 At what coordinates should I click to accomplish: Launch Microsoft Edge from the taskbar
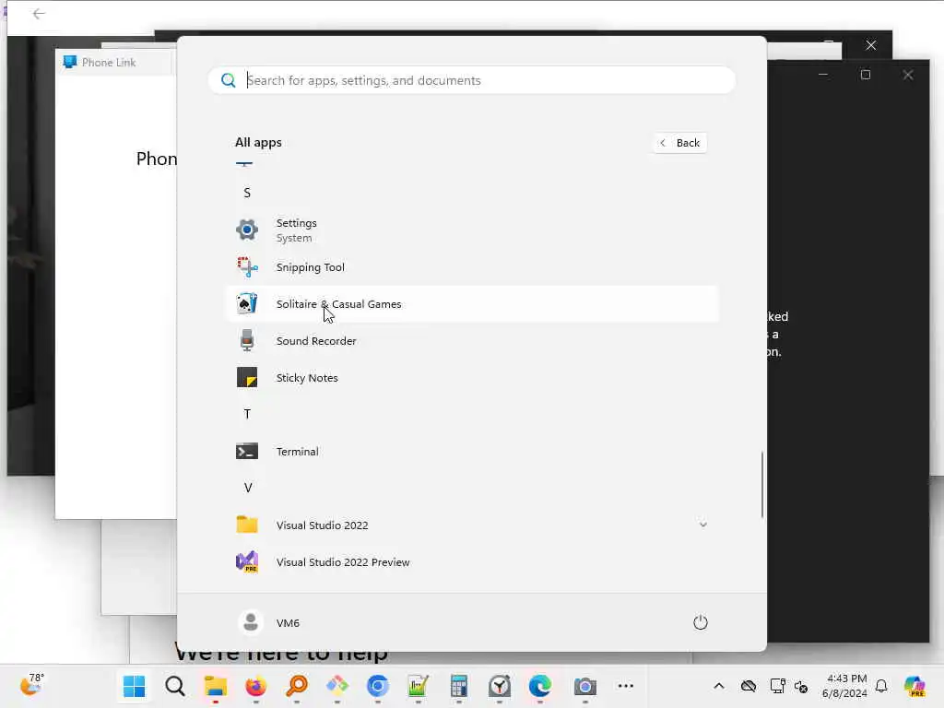(540, 686)
